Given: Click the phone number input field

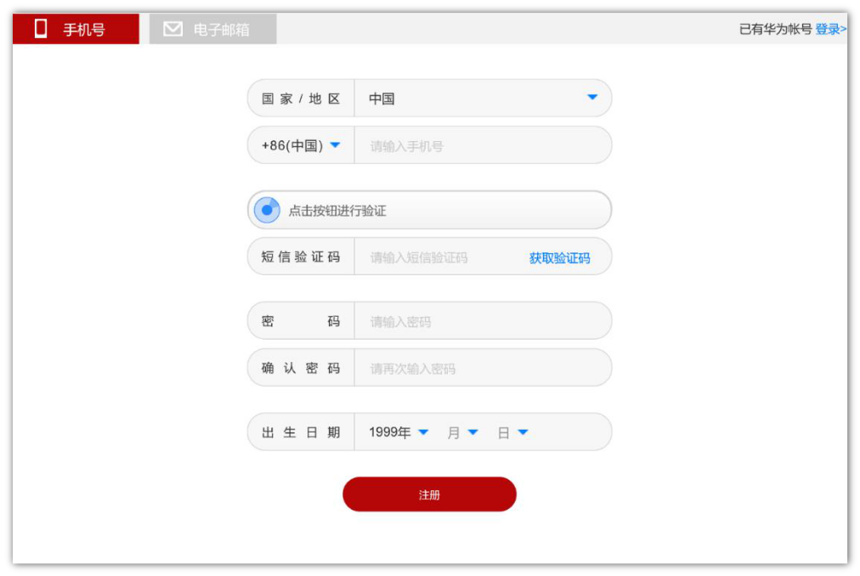Looking at the screenshot, I should (476, 144).
